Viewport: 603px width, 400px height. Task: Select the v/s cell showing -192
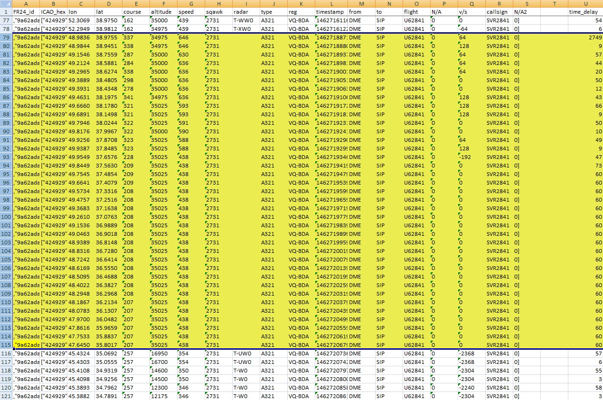point(471,157)
